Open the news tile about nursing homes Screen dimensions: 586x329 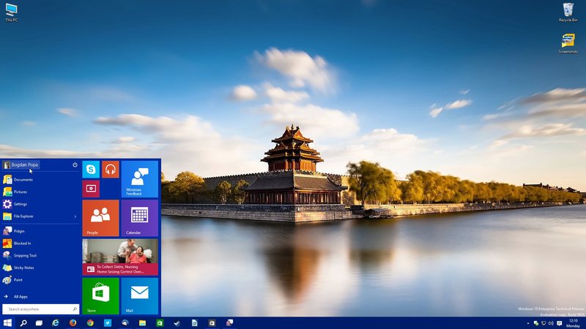click(120, 257)
